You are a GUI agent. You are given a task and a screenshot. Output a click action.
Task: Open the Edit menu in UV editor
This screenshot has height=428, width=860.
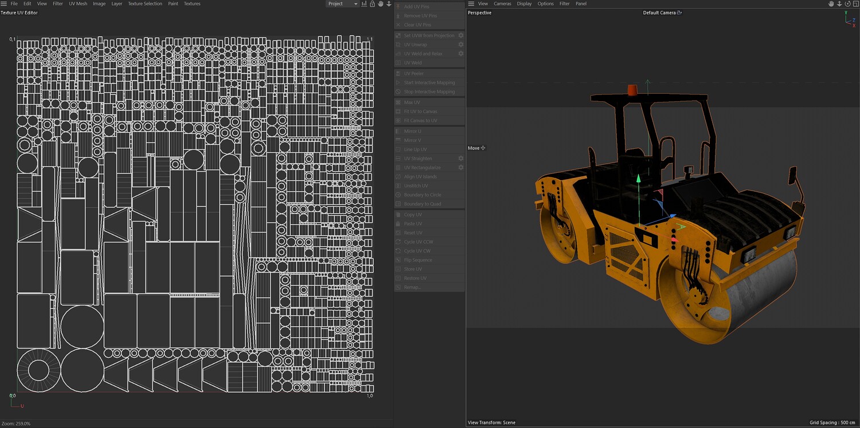27,3
